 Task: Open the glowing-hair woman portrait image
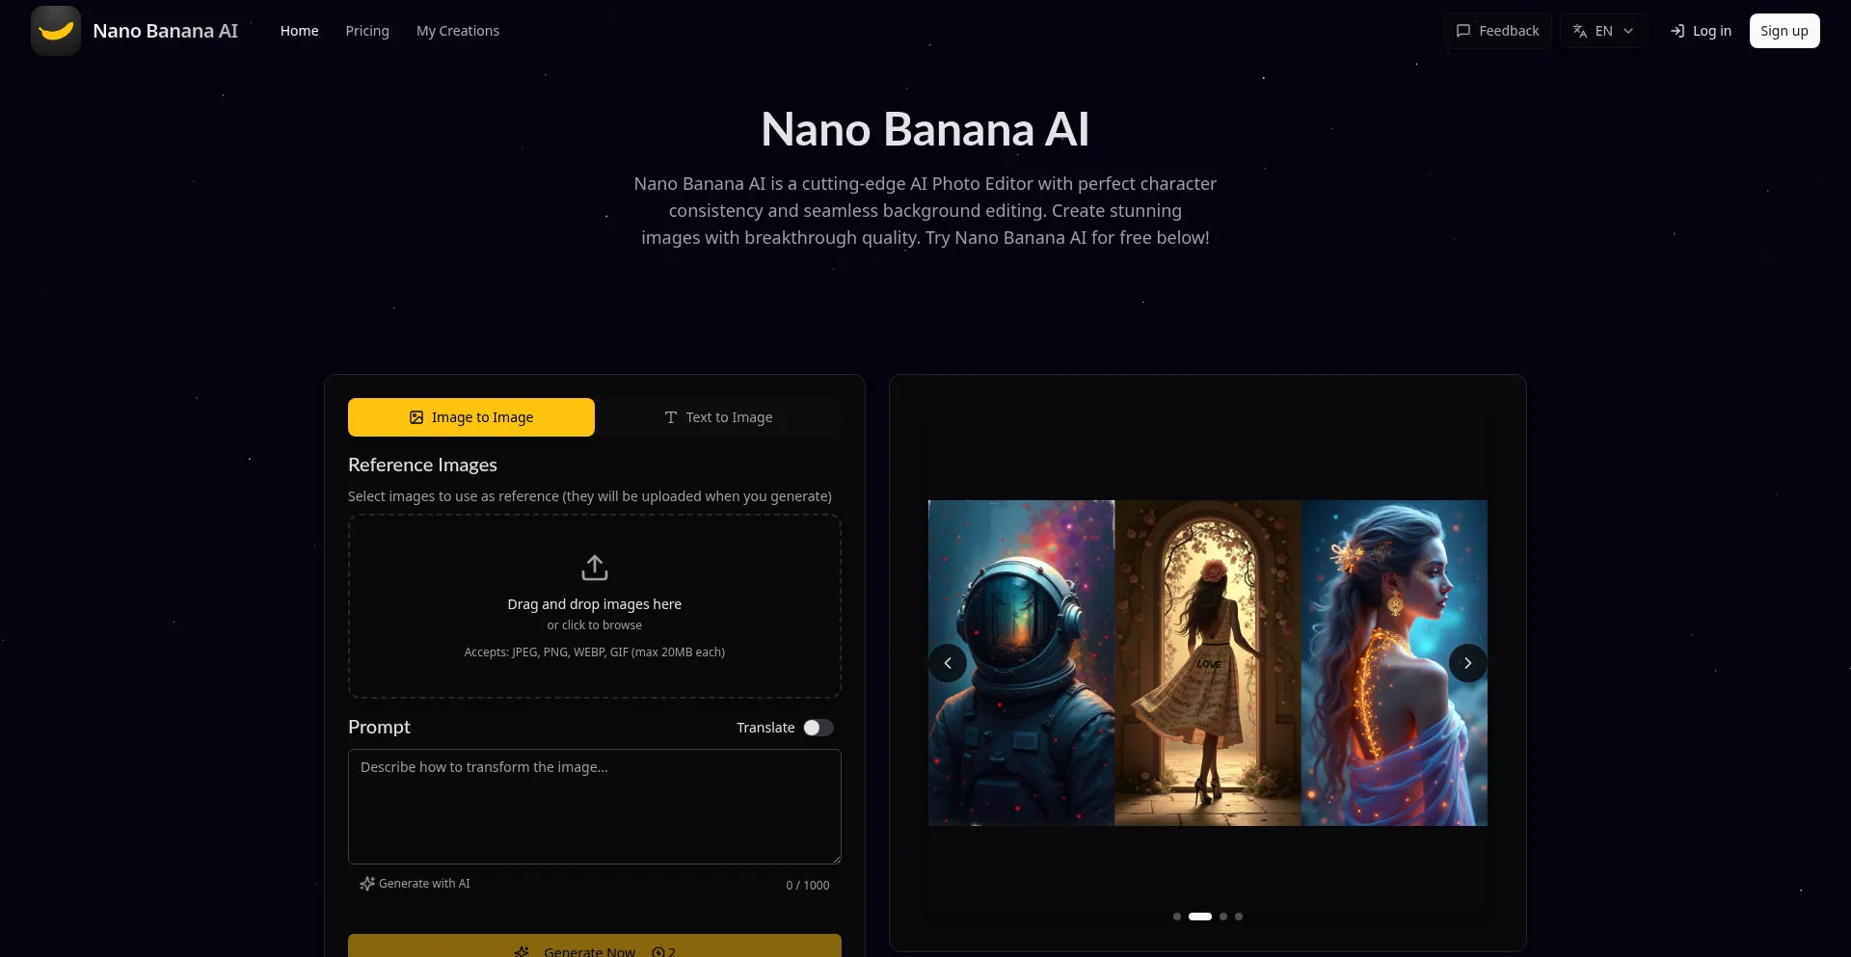pos(1394,663)
